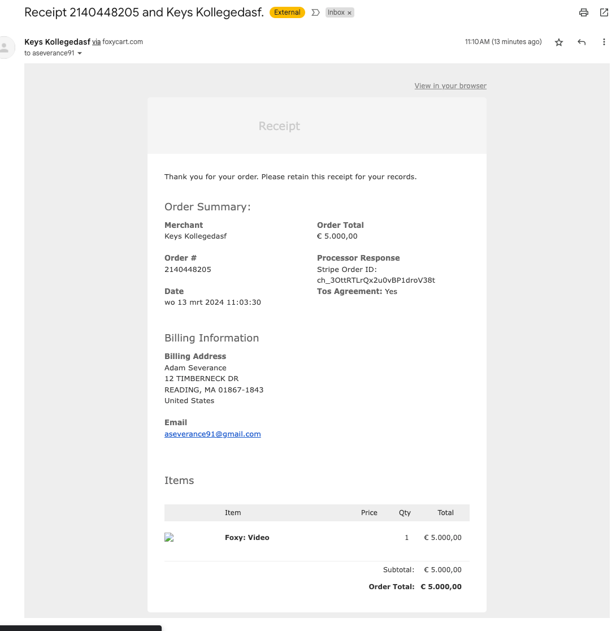
Task: Click READING, MA 01867-1843 line
Action: (x=214, y=390)
